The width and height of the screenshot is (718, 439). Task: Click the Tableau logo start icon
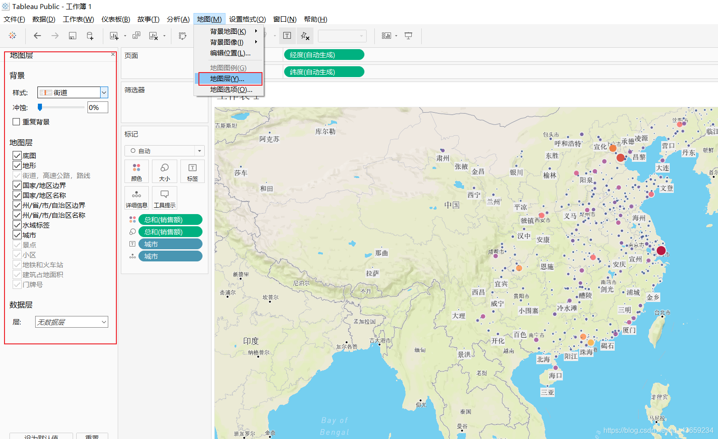[12, 36]
